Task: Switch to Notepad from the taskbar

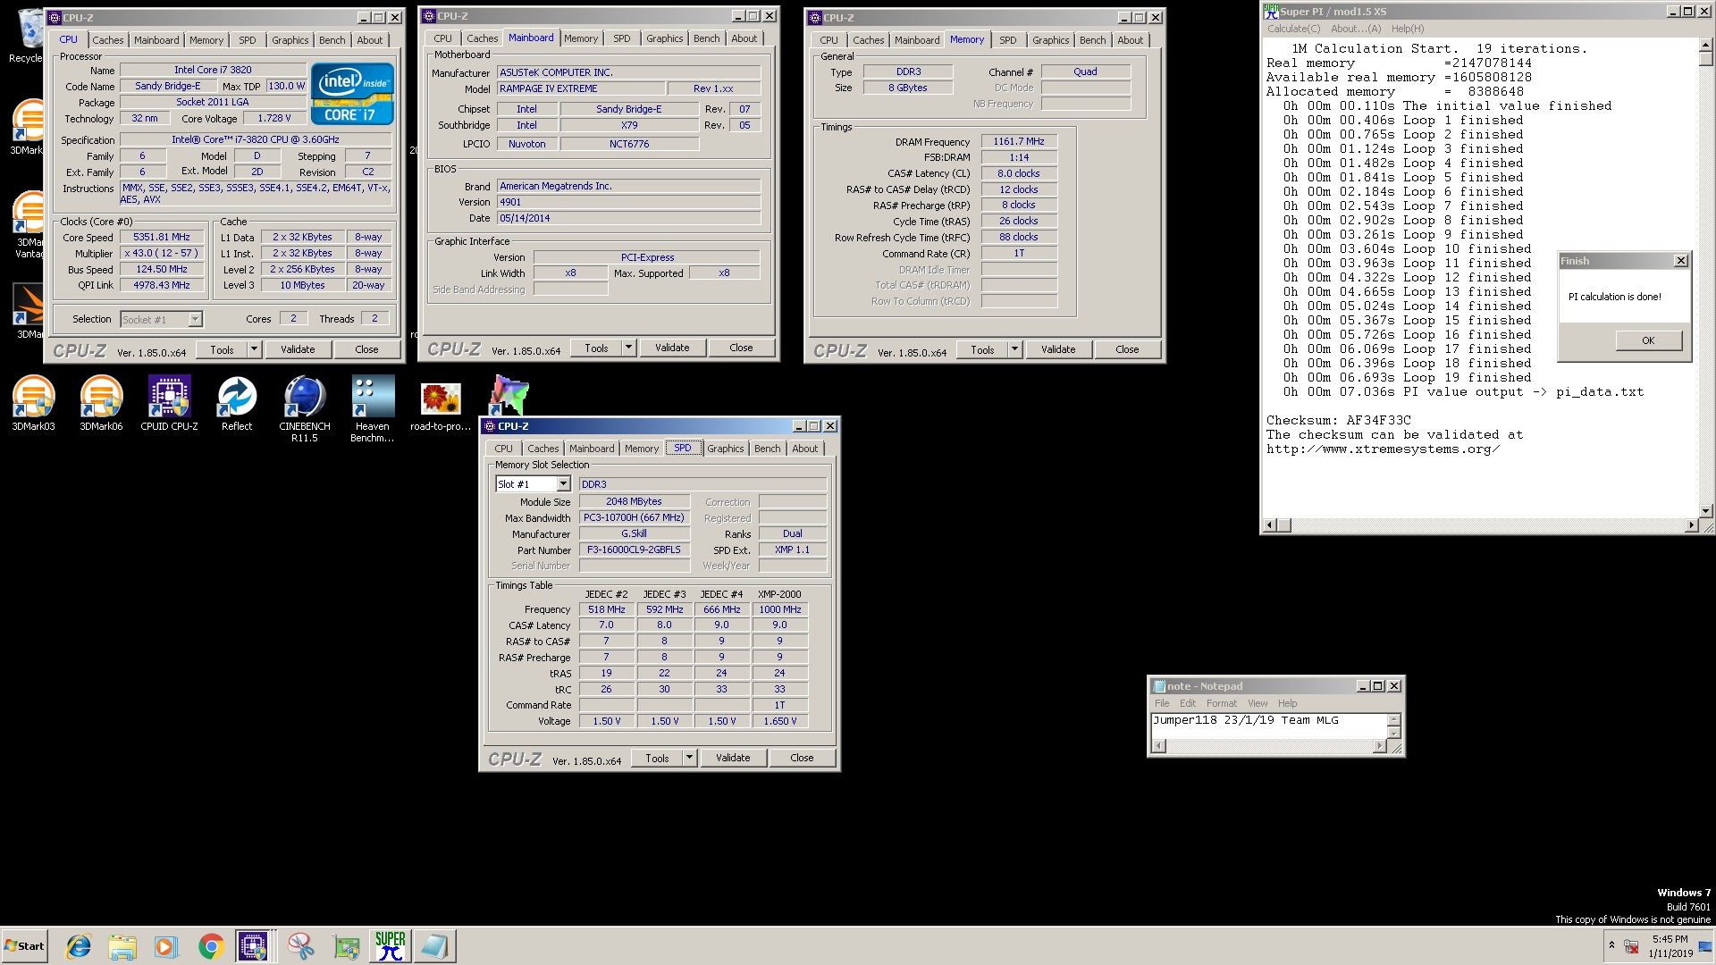Action: point(434,946)
